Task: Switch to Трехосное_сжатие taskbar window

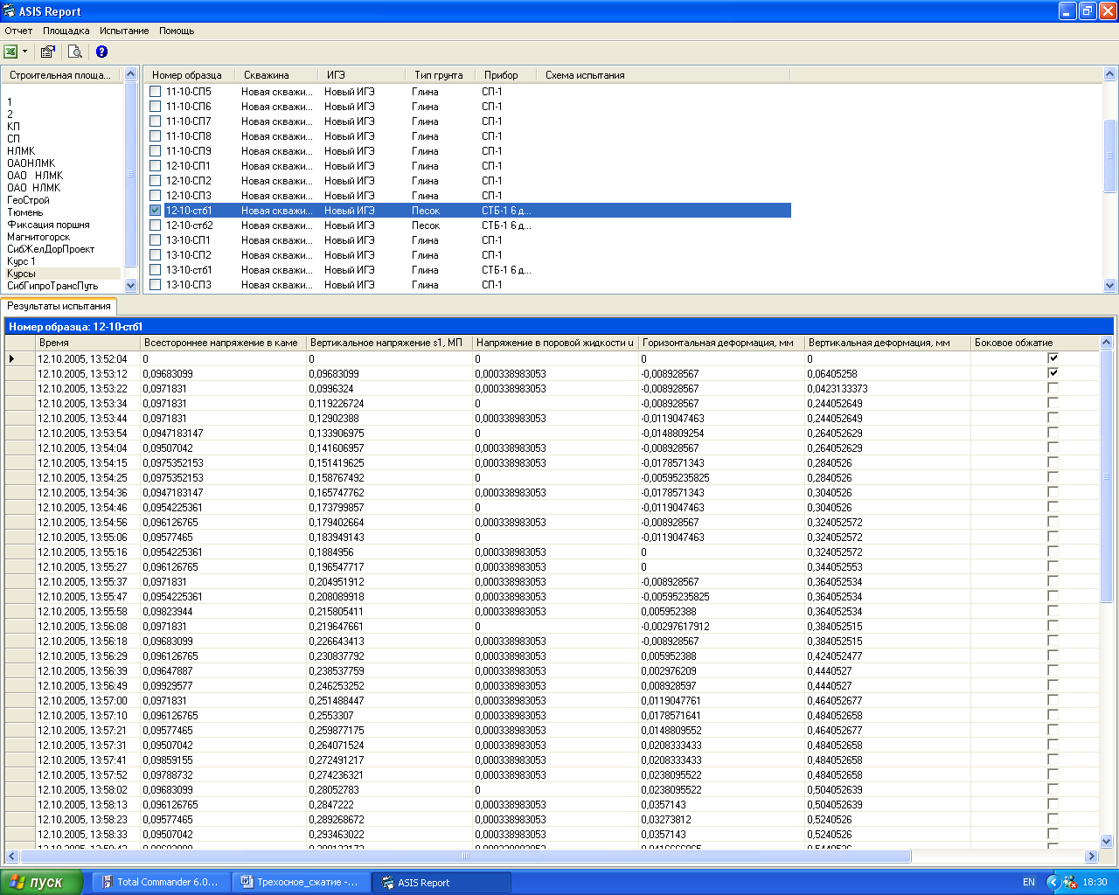Action: [x=301, y=882]
